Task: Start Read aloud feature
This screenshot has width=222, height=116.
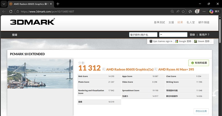Action: tap(178, 12)
